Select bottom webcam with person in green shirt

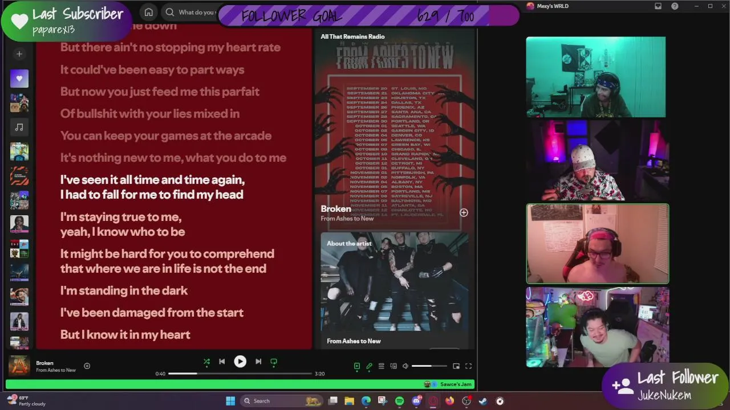pos(597,327)
